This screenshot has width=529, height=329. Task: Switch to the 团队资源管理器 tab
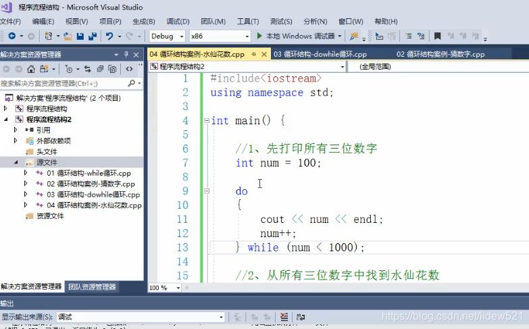(x=92, y=287)
